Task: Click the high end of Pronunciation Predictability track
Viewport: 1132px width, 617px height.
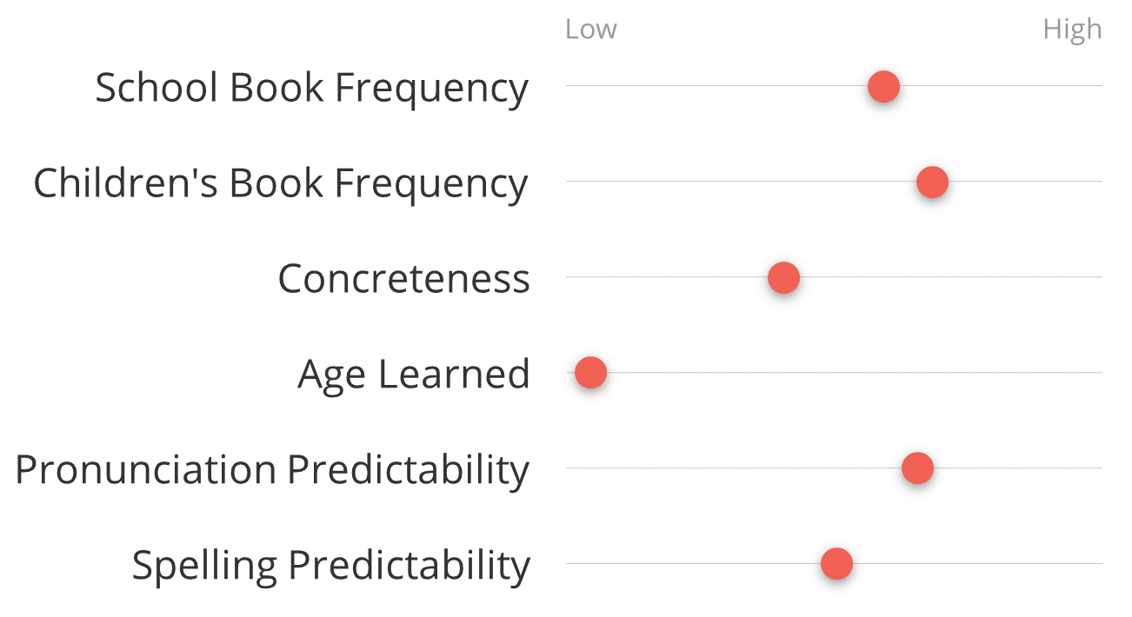Action: pos(1095,468)
